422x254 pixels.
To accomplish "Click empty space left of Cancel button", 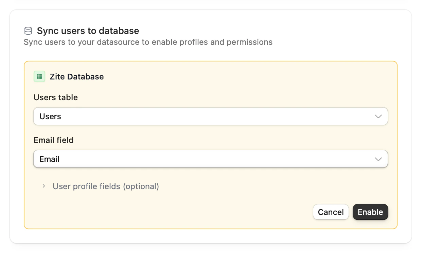I will click(x=204, y=212).
